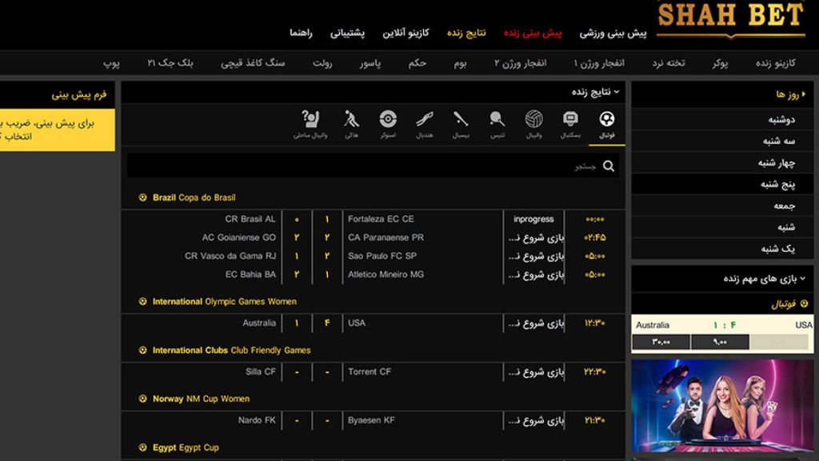Click the Sao Paulo FC SP team name
The height and width of the screenshot is (461, 819).
[382, 256]
